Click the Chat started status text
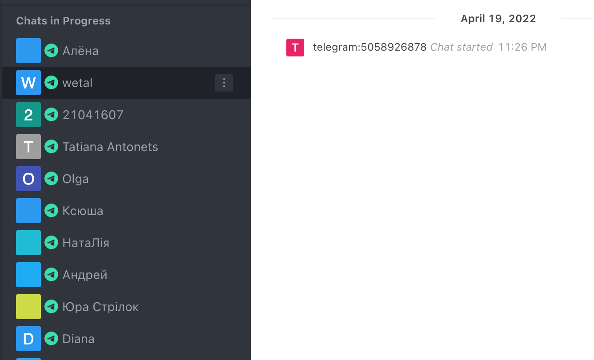This screenshot has height=360, width=594. pos(462,47)
